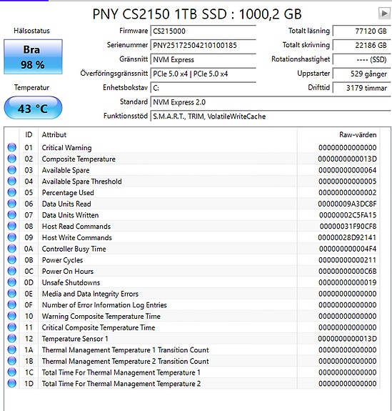This screenshot has height=411, width=392.
Task: Click raw value 00000031F90CF8
Action: (x=348, y=226)
